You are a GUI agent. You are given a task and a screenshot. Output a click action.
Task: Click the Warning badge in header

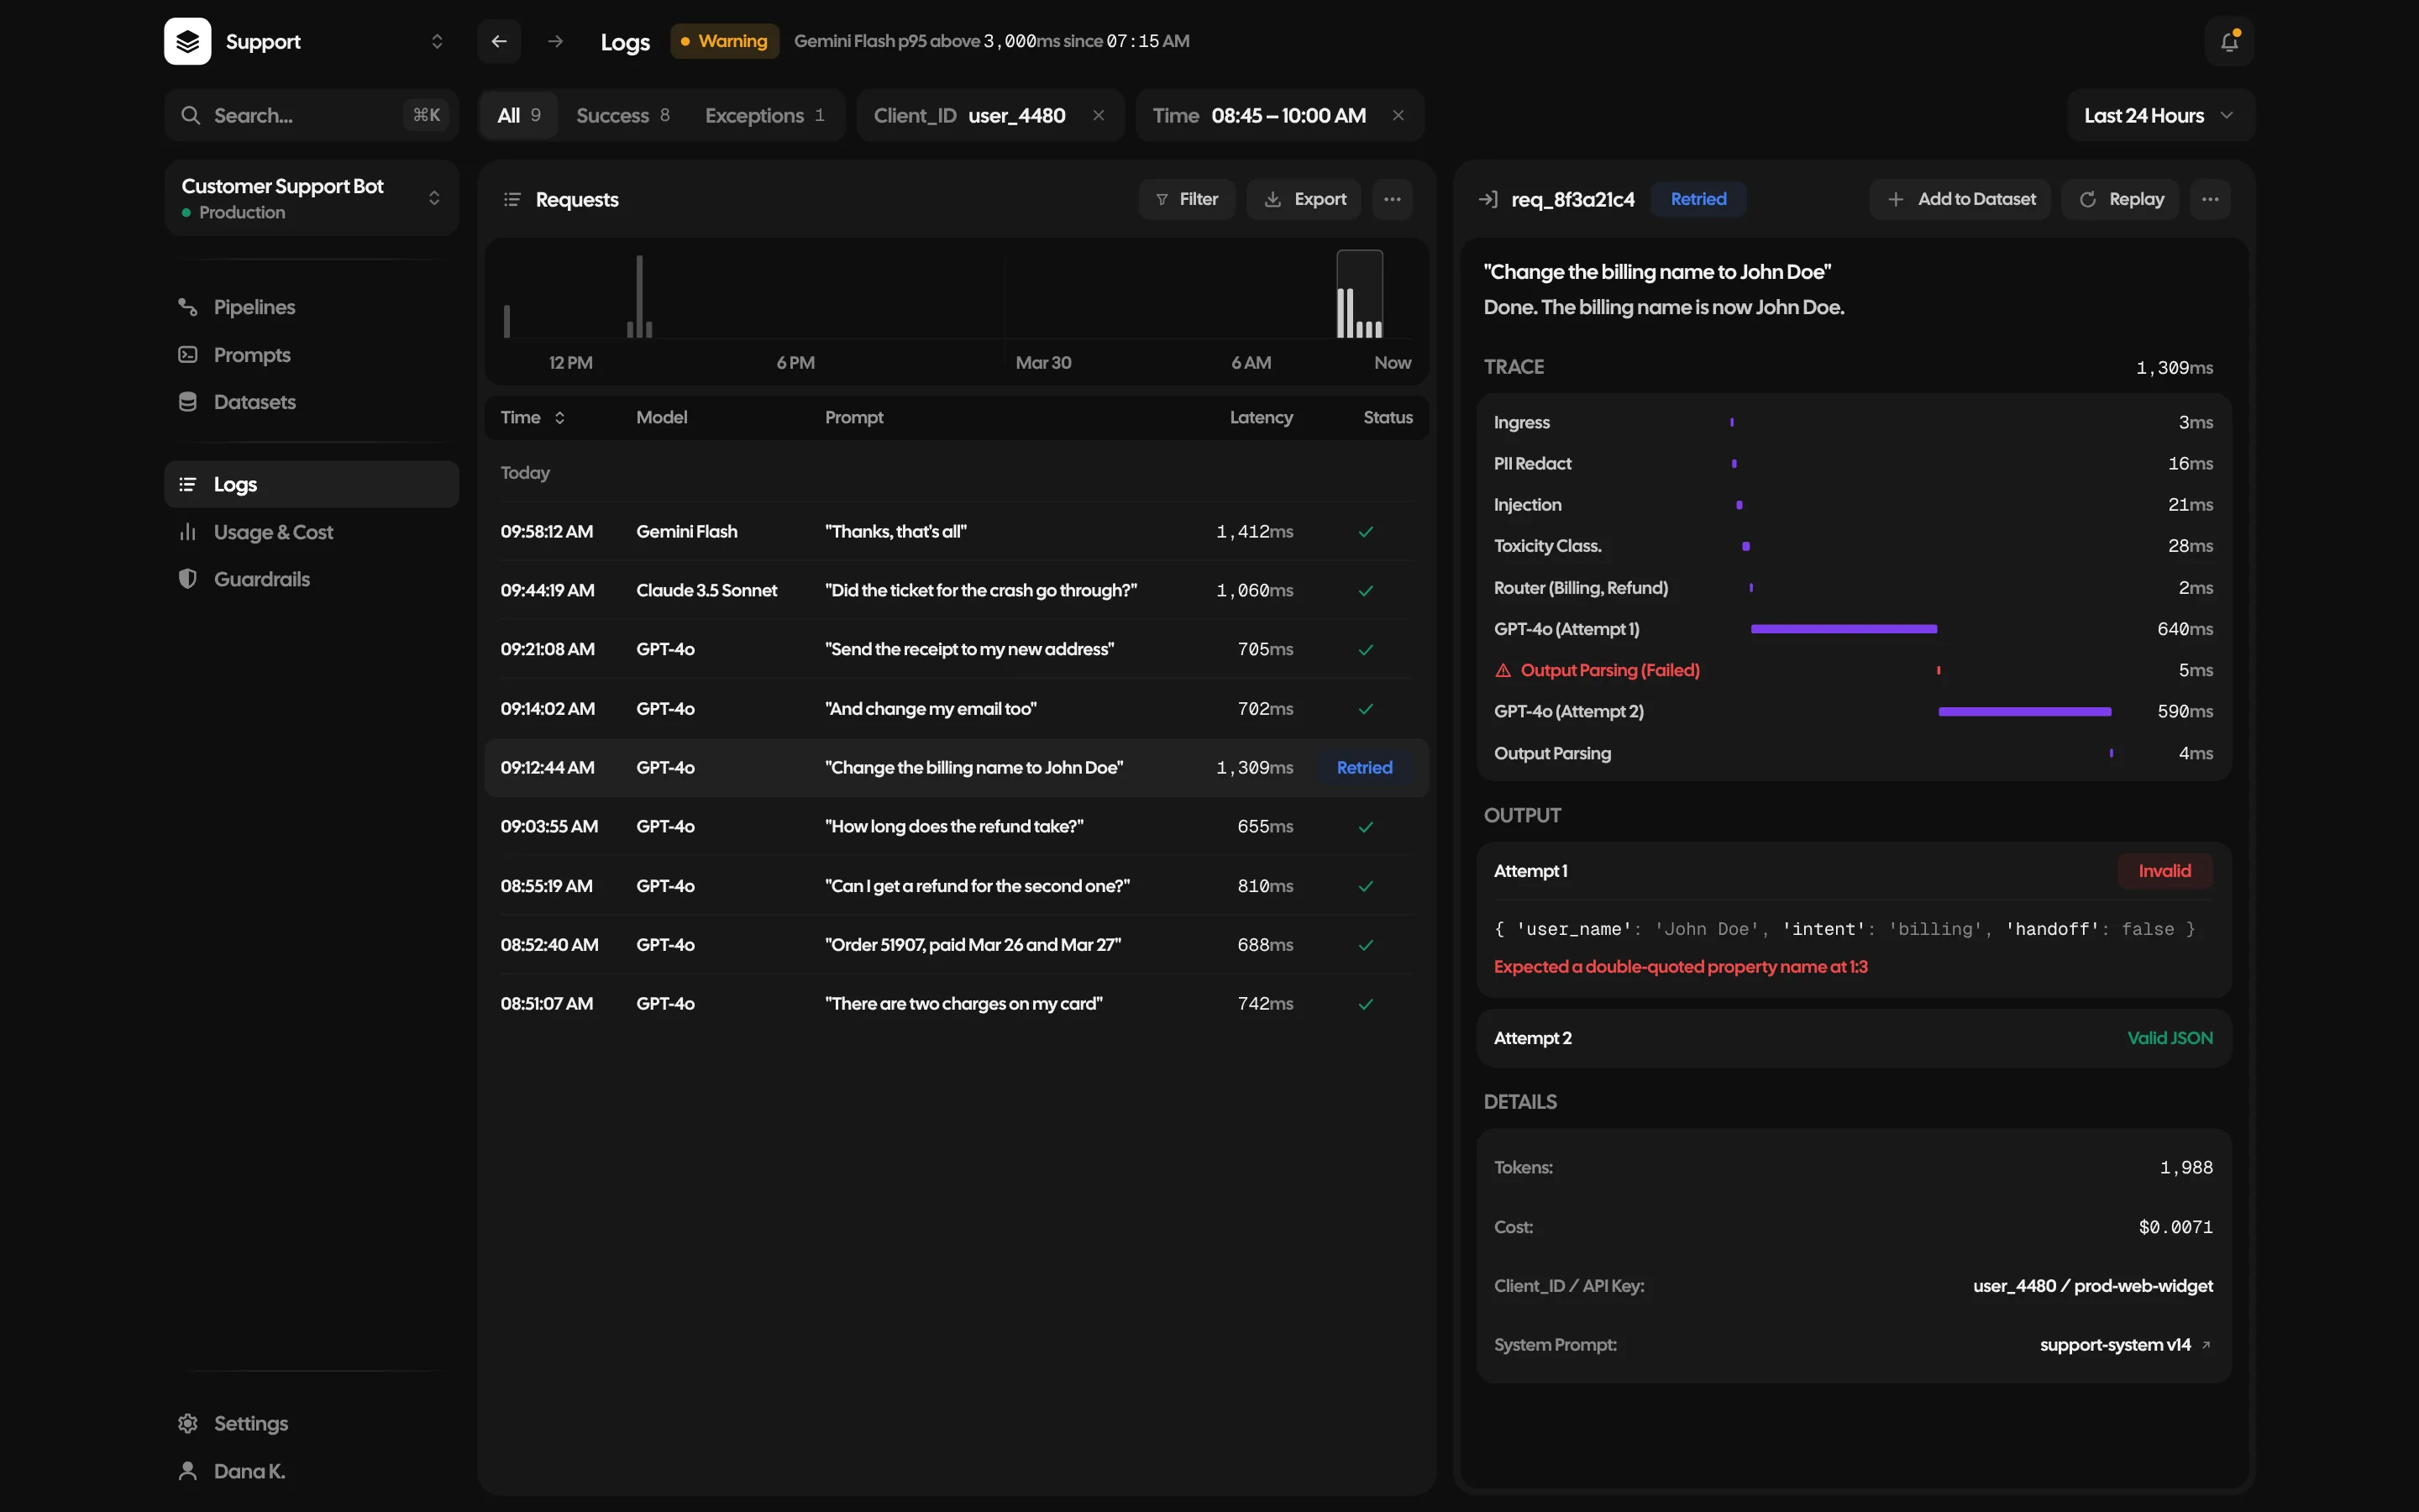[725, 41]
